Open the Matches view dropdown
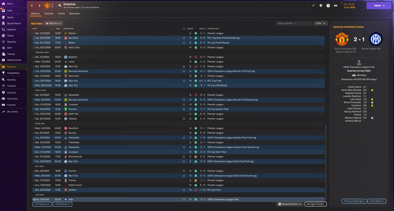The width and height of the screenshot is (394, 211). click(53, 23)
